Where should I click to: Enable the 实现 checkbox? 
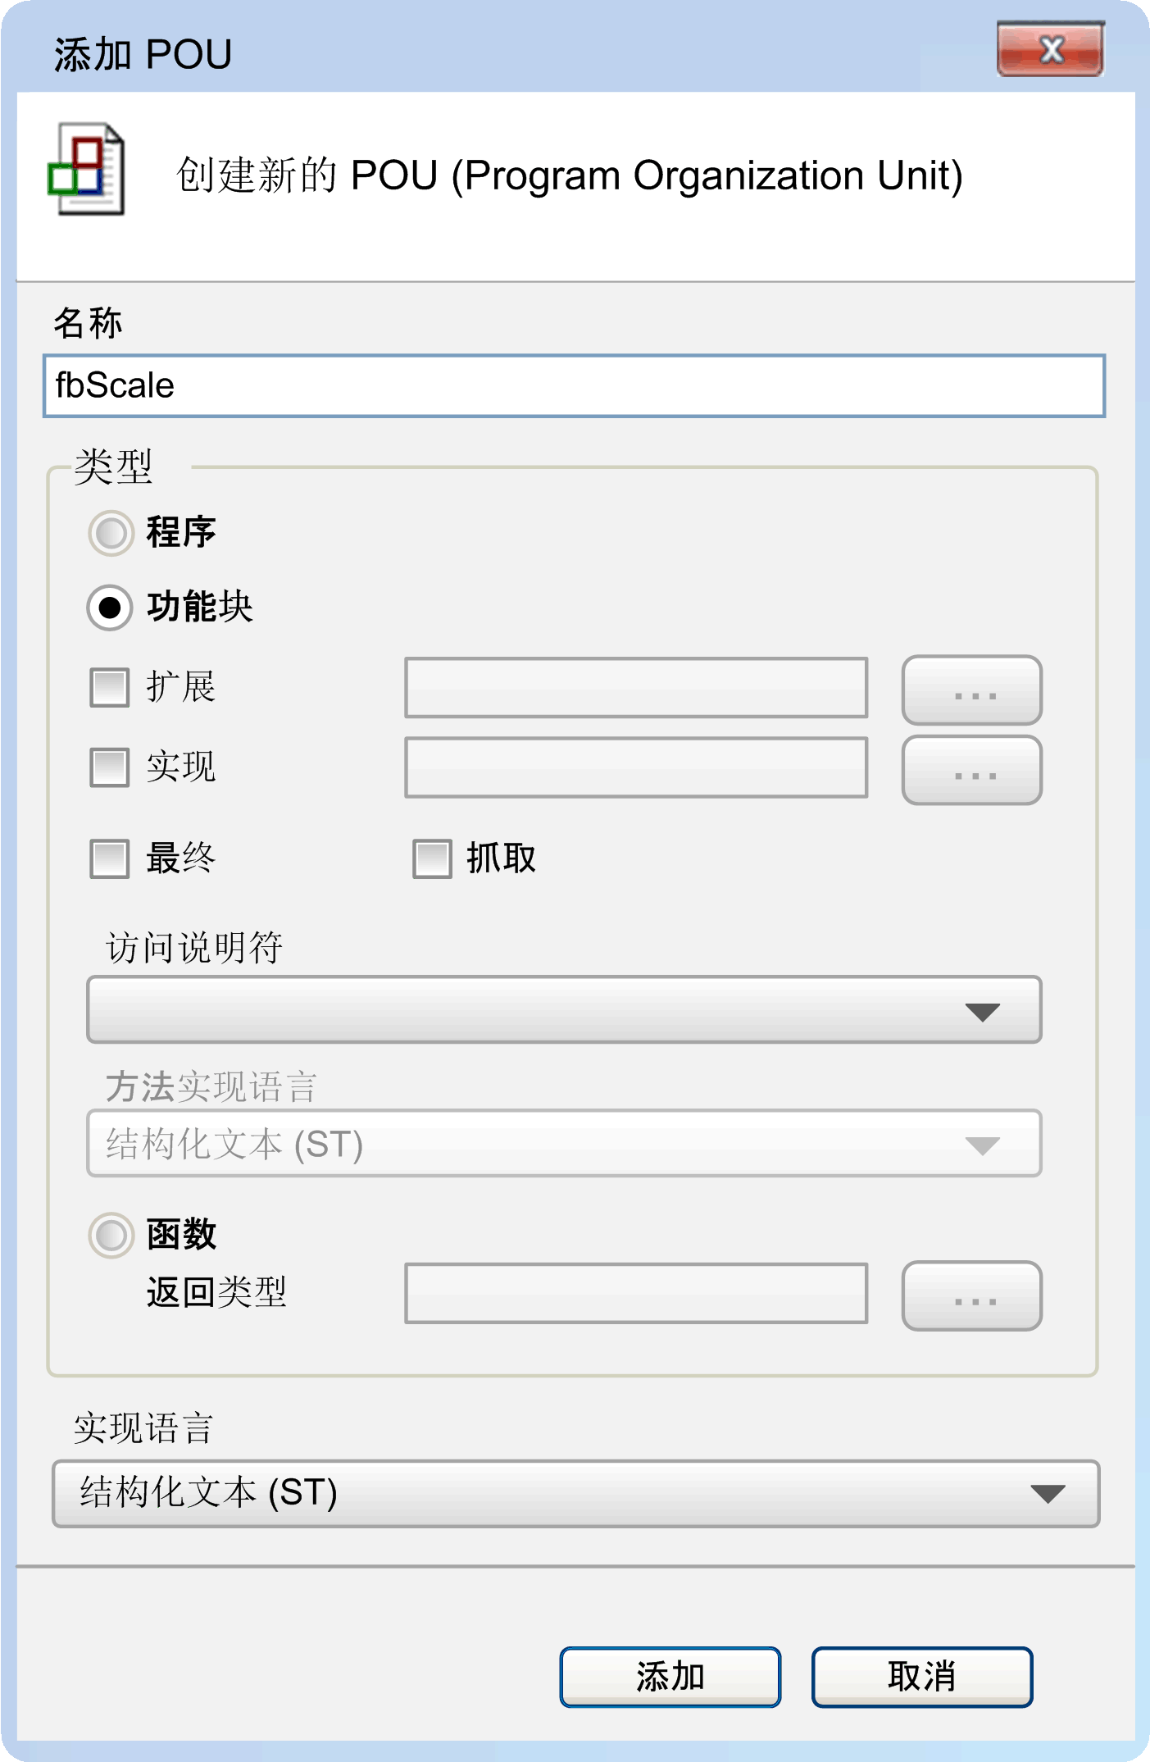[x=107, y=767]
